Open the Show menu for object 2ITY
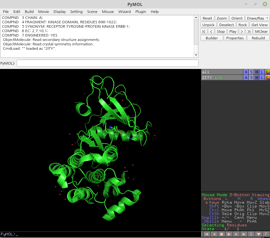This screenshot has height=238, width=270. 251,77
